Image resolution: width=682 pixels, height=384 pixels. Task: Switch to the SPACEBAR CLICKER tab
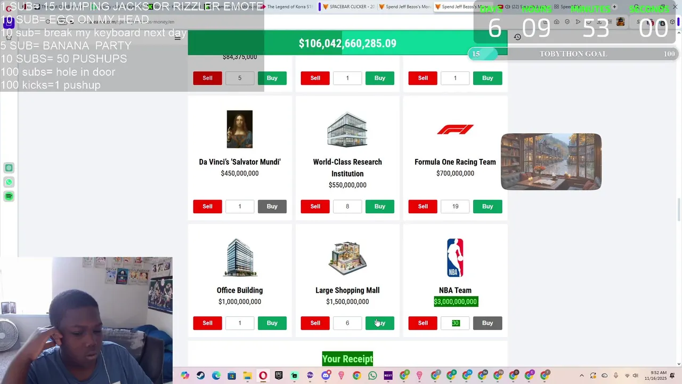(349, 7)
